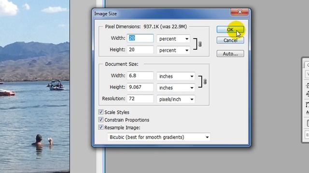The height and width of the screenshot is (173, 309).
Task: Open the document Height inches dropdown
Action: (176, 87)
